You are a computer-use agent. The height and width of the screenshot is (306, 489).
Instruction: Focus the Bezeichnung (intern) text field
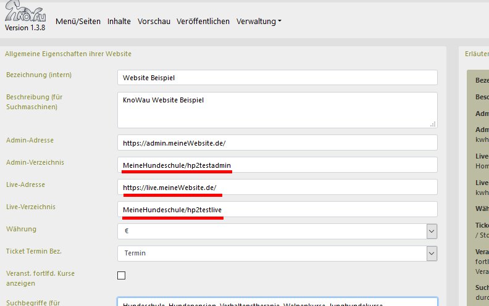tap(277, 78)
